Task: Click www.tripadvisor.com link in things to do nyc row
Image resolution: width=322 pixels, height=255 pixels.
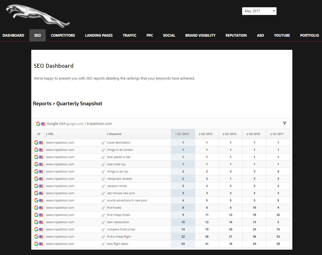Action: [x=60, y=171]
